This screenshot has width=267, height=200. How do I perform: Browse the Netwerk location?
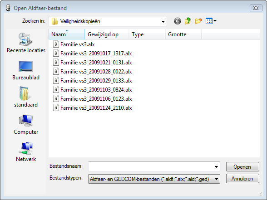tap(26, 151)
